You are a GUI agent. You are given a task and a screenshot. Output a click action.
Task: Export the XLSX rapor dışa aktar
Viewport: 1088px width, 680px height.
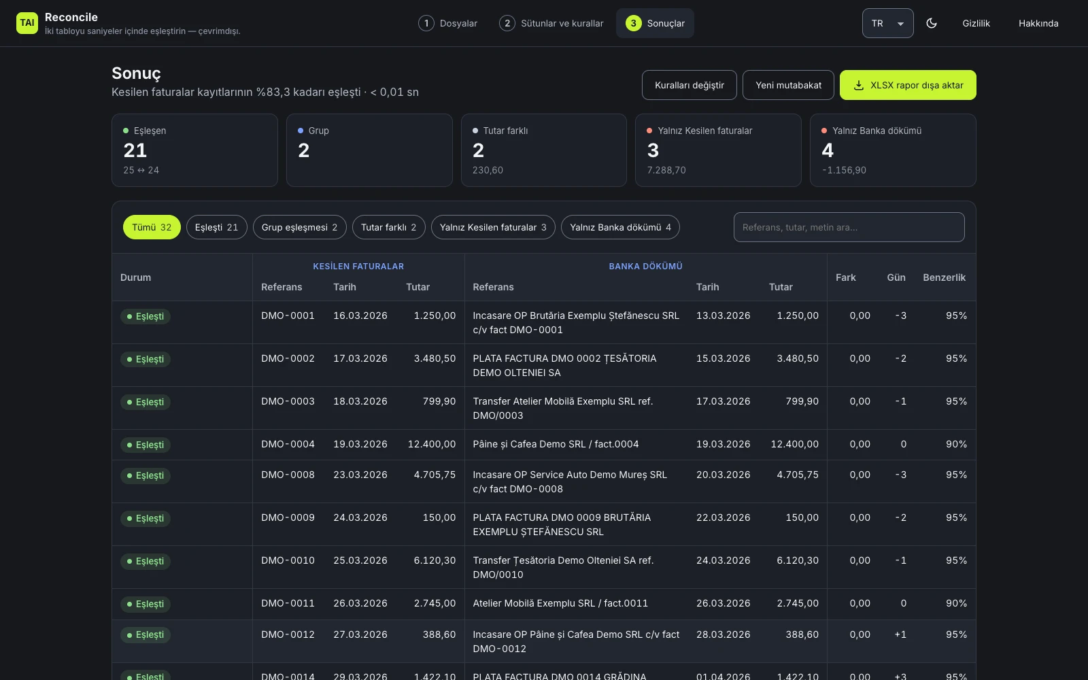908,85
